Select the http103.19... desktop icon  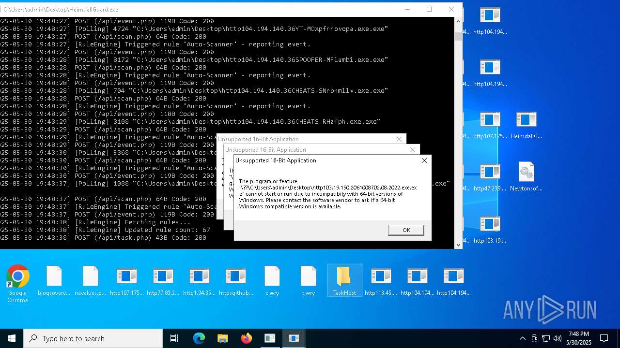[x=490, y=229]
